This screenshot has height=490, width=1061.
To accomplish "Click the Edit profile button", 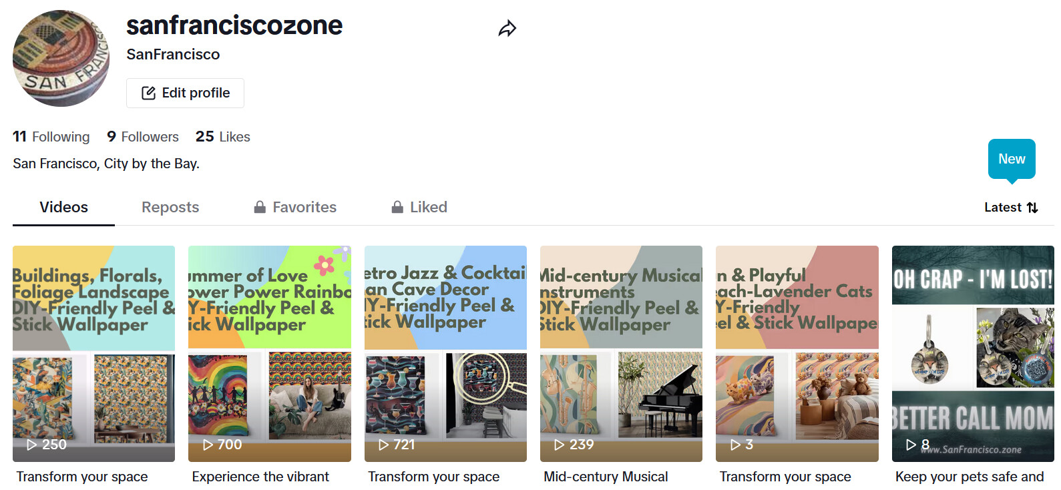I will [186, 93].
